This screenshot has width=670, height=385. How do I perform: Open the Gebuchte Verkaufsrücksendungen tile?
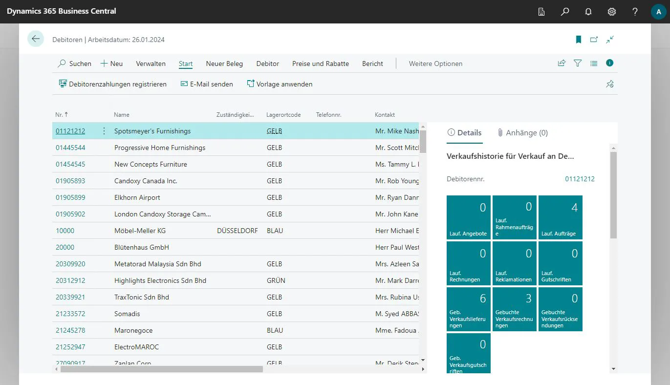coord(561,309)
